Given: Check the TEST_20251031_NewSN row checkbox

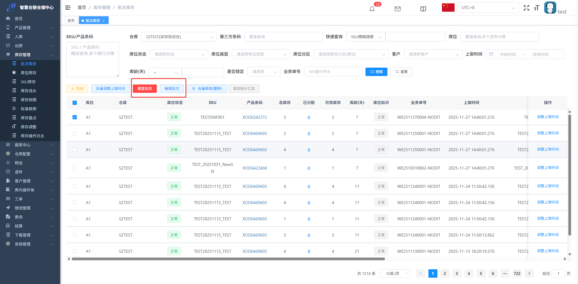Looking at the screenshot, I should 75,168.
